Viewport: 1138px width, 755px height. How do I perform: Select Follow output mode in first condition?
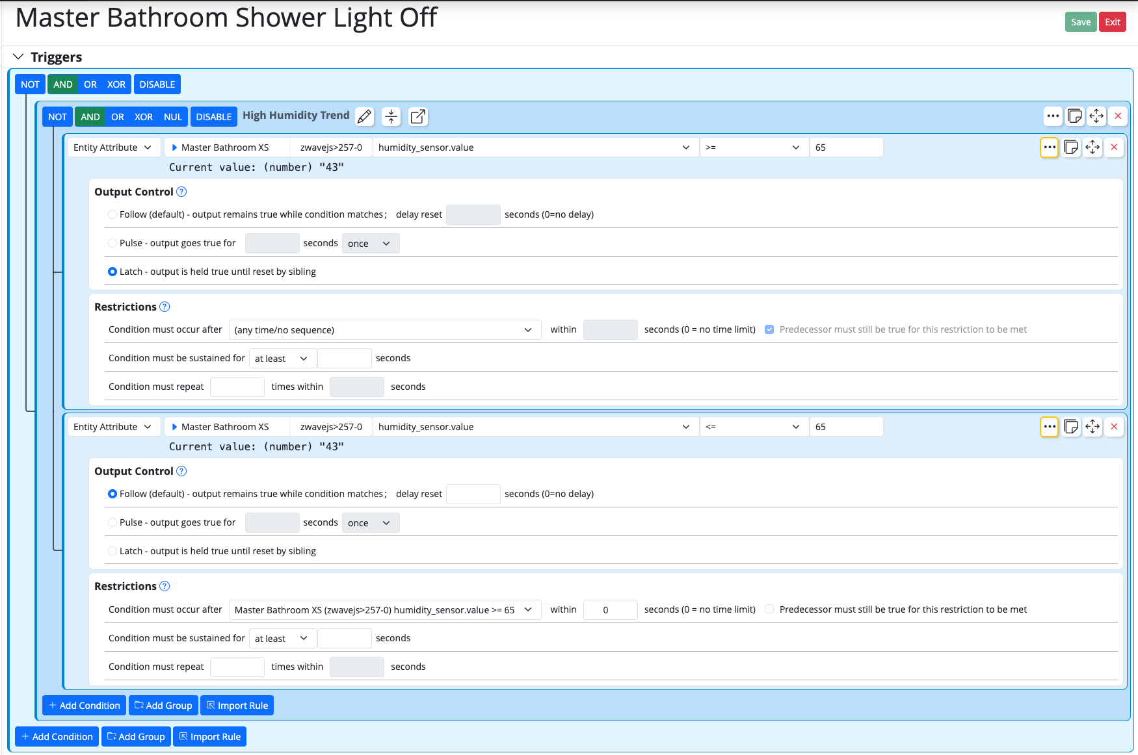[x=112, y=214]
